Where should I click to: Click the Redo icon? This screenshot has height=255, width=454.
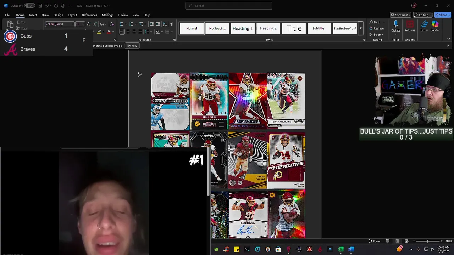tap(56, 6)
